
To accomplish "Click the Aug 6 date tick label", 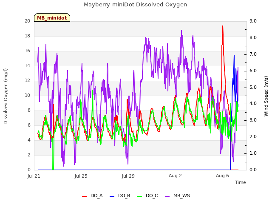I will point(222,176).
